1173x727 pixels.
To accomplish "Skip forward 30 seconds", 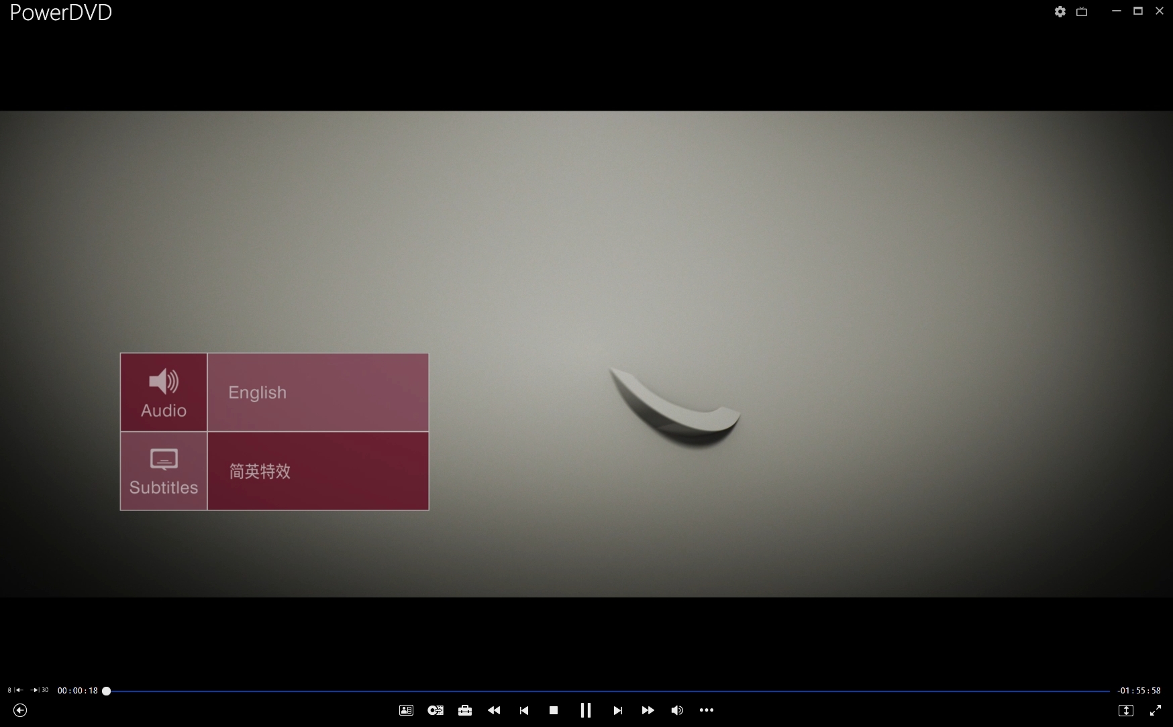I will pos(40,690).
